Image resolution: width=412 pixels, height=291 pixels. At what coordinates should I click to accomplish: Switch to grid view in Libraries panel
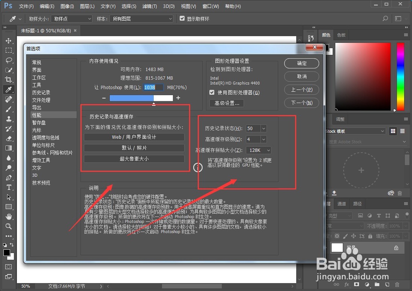[393, 131]
